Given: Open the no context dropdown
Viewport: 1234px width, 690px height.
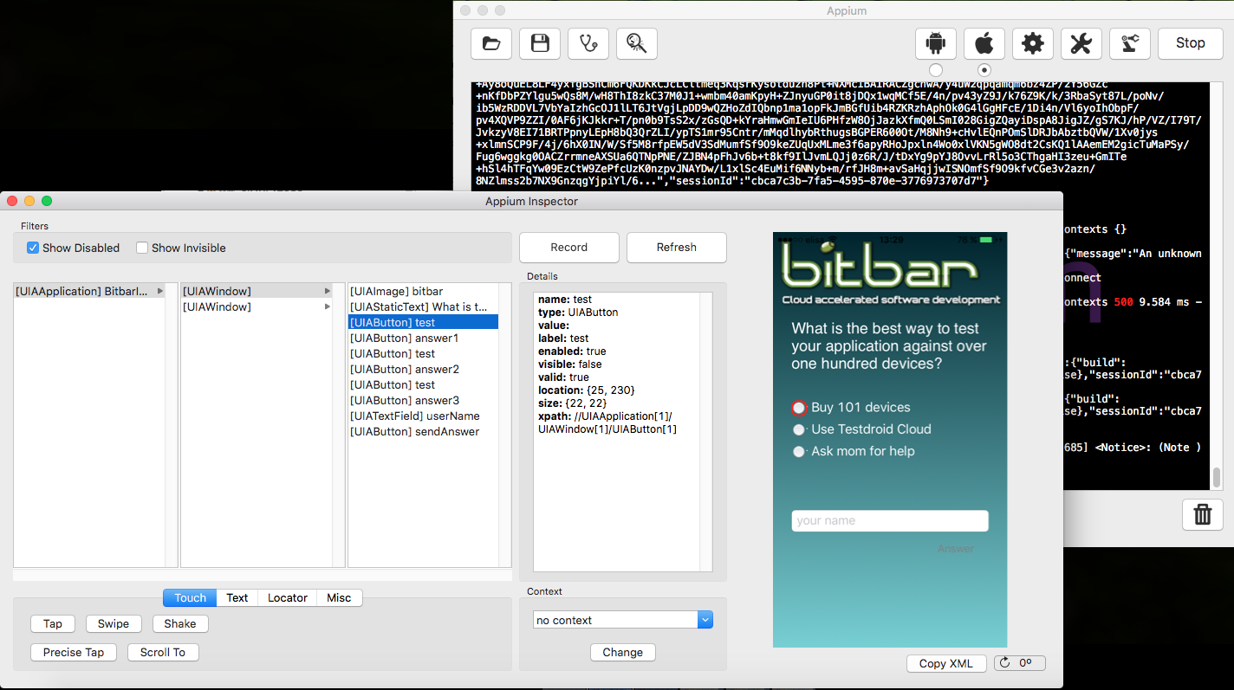Looking at the screenshot, I should pos(623,620).
